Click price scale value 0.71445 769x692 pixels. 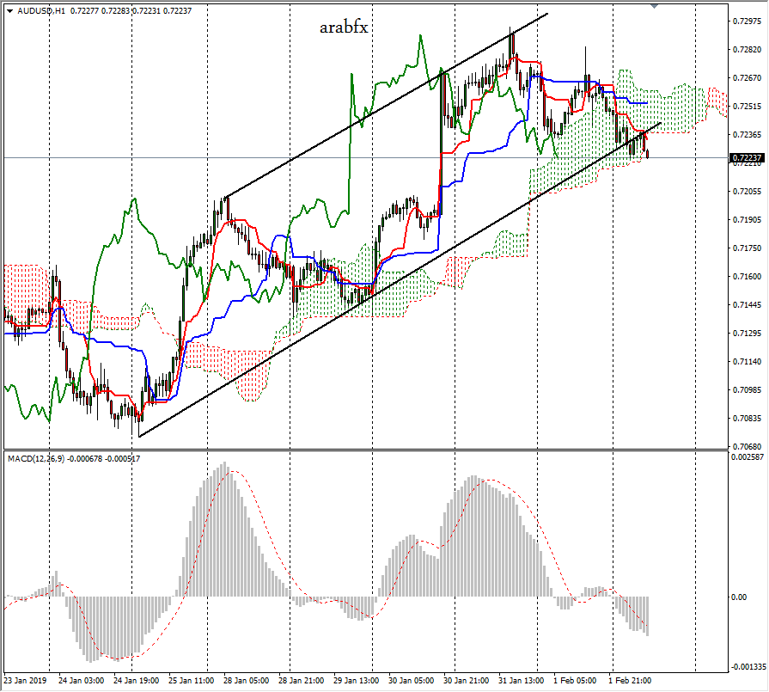747,305
